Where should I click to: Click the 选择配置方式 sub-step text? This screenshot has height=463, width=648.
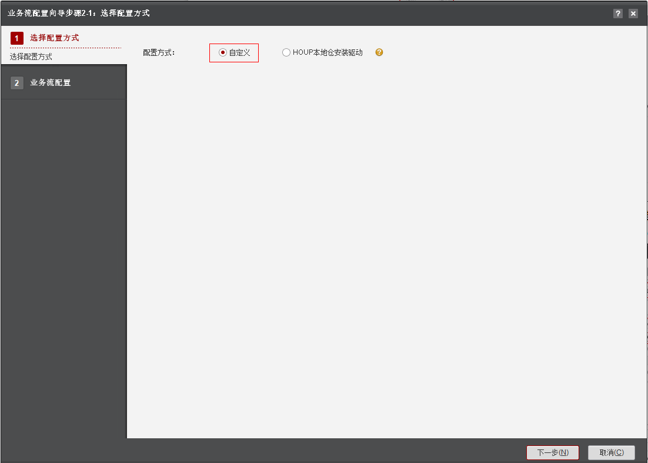[31, 56]
